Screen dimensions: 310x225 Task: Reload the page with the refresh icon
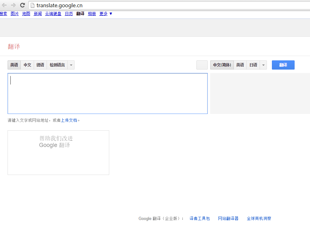22,5
